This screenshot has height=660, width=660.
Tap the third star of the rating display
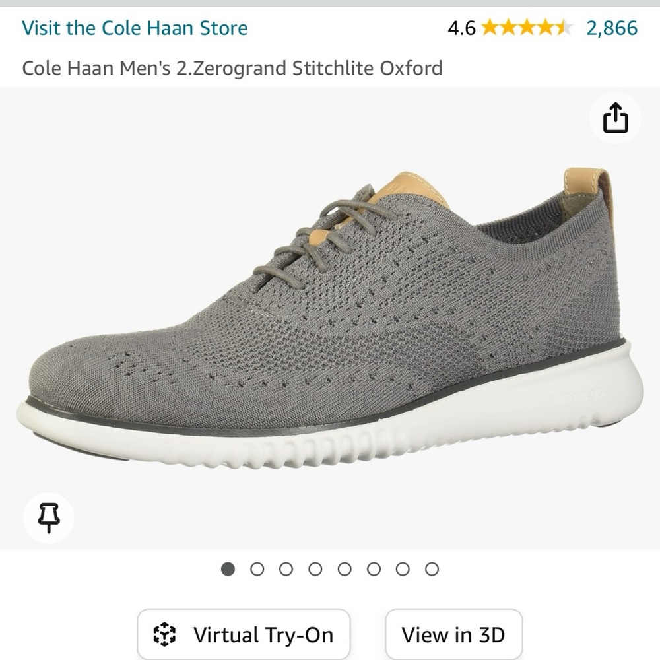pos(526,28)
